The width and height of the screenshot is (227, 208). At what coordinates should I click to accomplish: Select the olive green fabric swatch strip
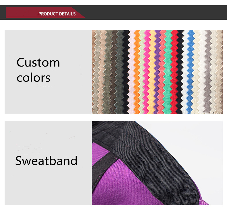(108, 72)
